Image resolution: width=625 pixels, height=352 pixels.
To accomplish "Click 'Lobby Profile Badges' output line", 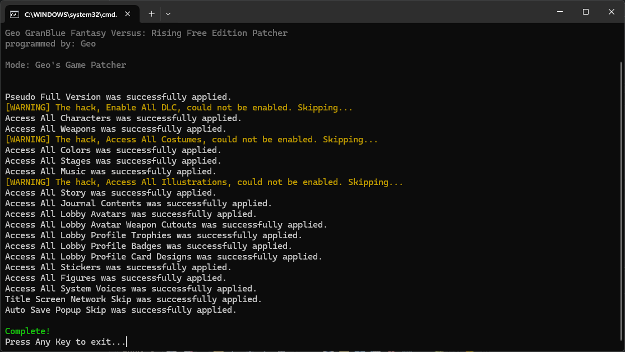I will pos(149,246).
